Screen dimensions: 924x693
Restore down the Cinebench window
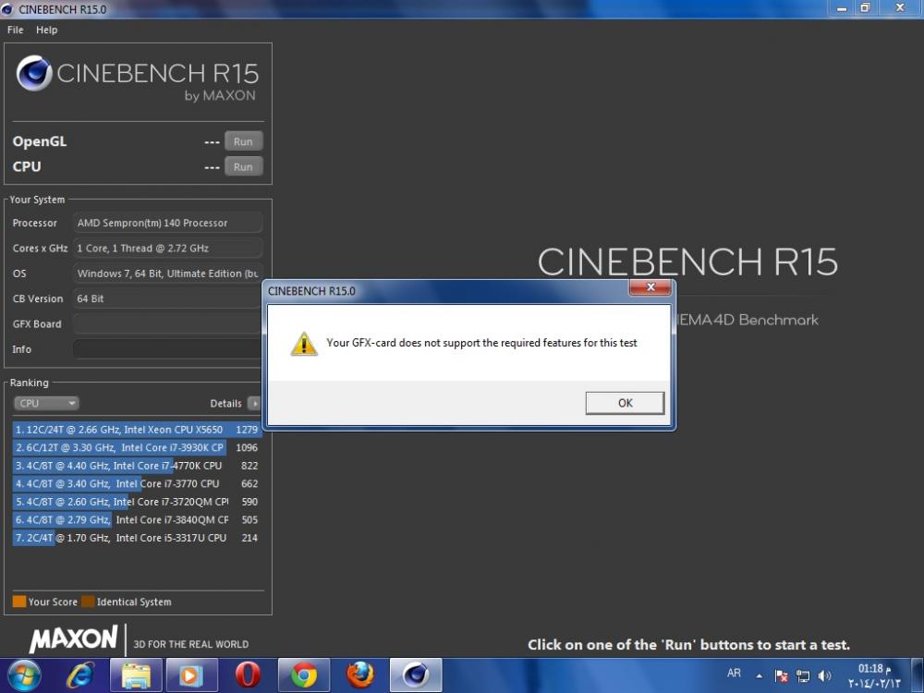865,8
